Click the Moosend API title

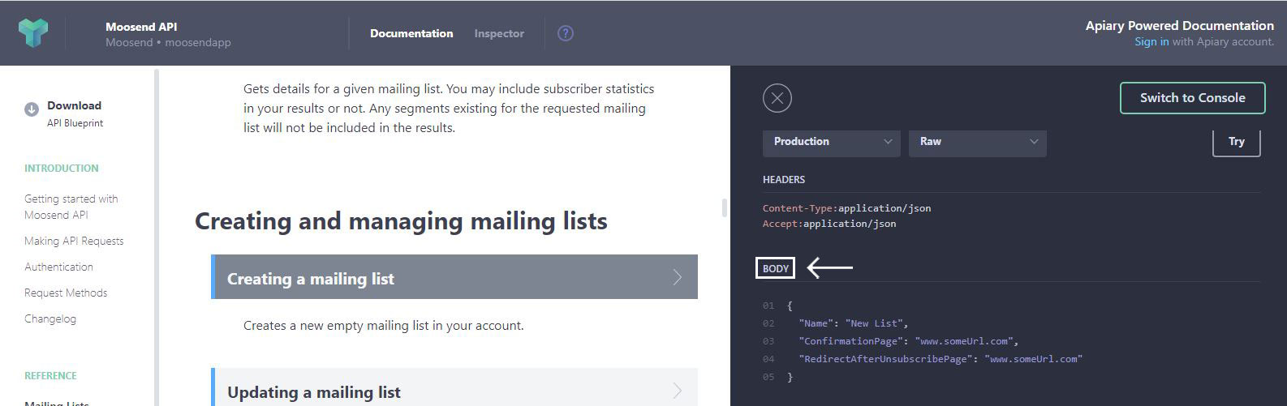click(141, 27)
